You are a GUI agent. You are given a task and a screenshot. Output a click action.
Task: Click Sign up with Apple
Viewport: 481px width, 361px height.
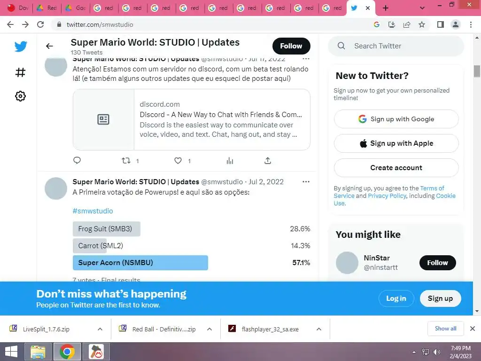[x=396, y=143]
